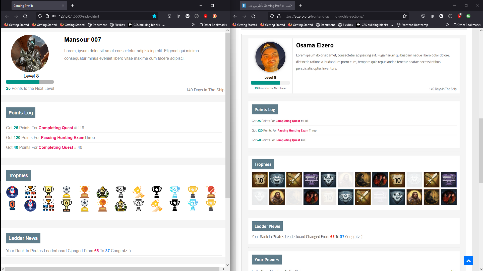Open the Flexbox bookmark

pos(117,25)
